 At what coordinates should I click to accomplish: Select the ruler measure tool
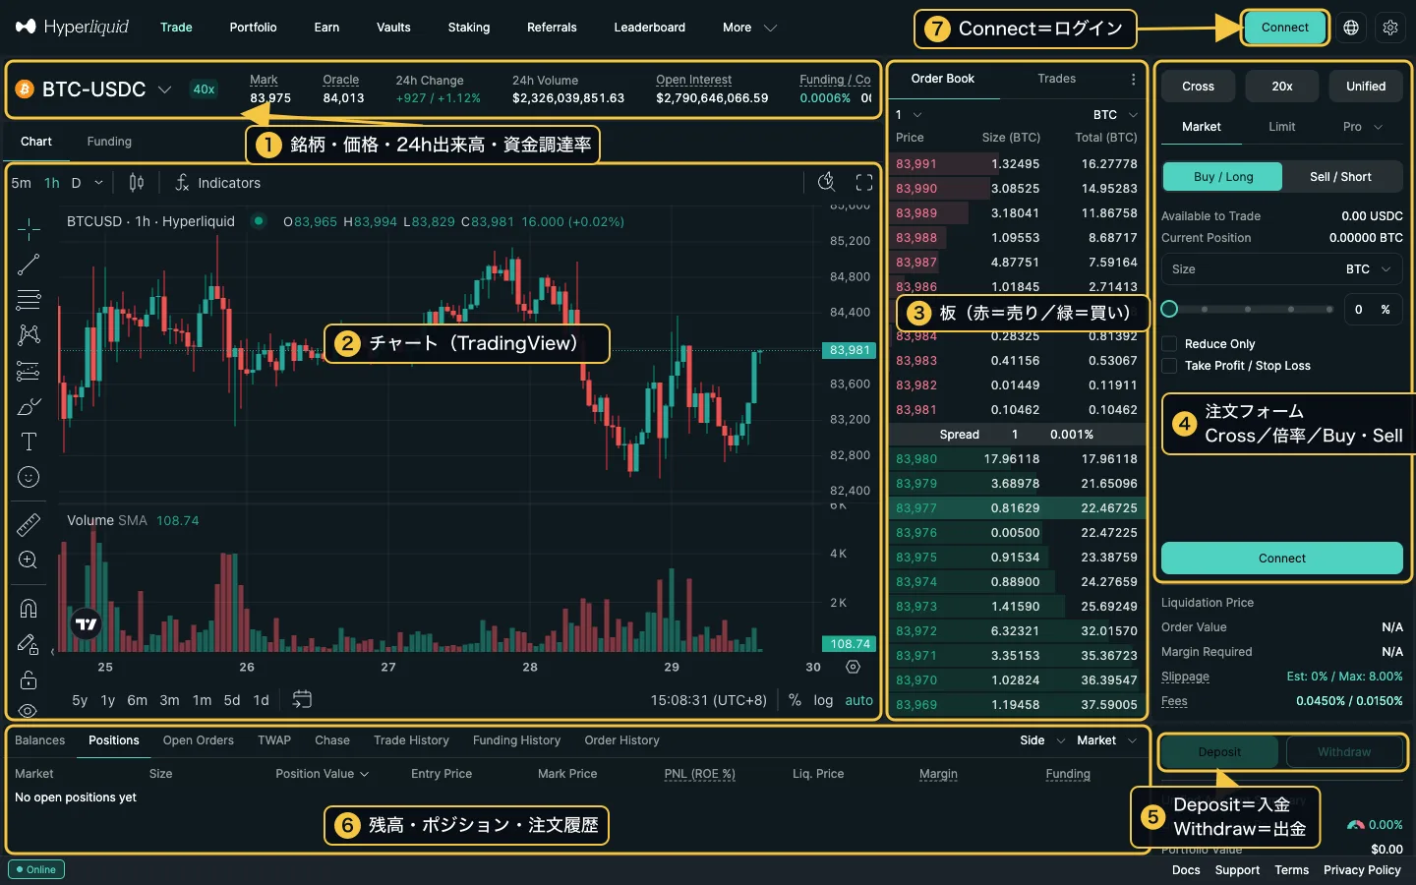(29, 524)
